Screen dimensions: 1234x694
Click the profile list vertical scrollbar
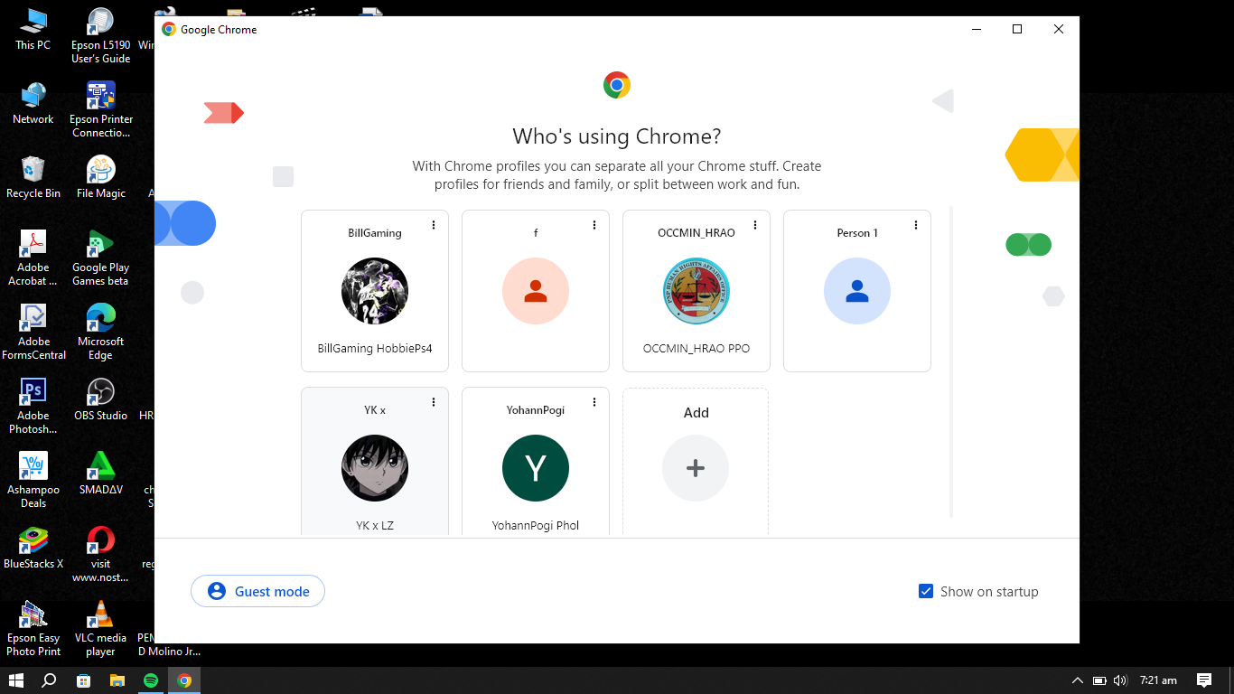point(951,361)
